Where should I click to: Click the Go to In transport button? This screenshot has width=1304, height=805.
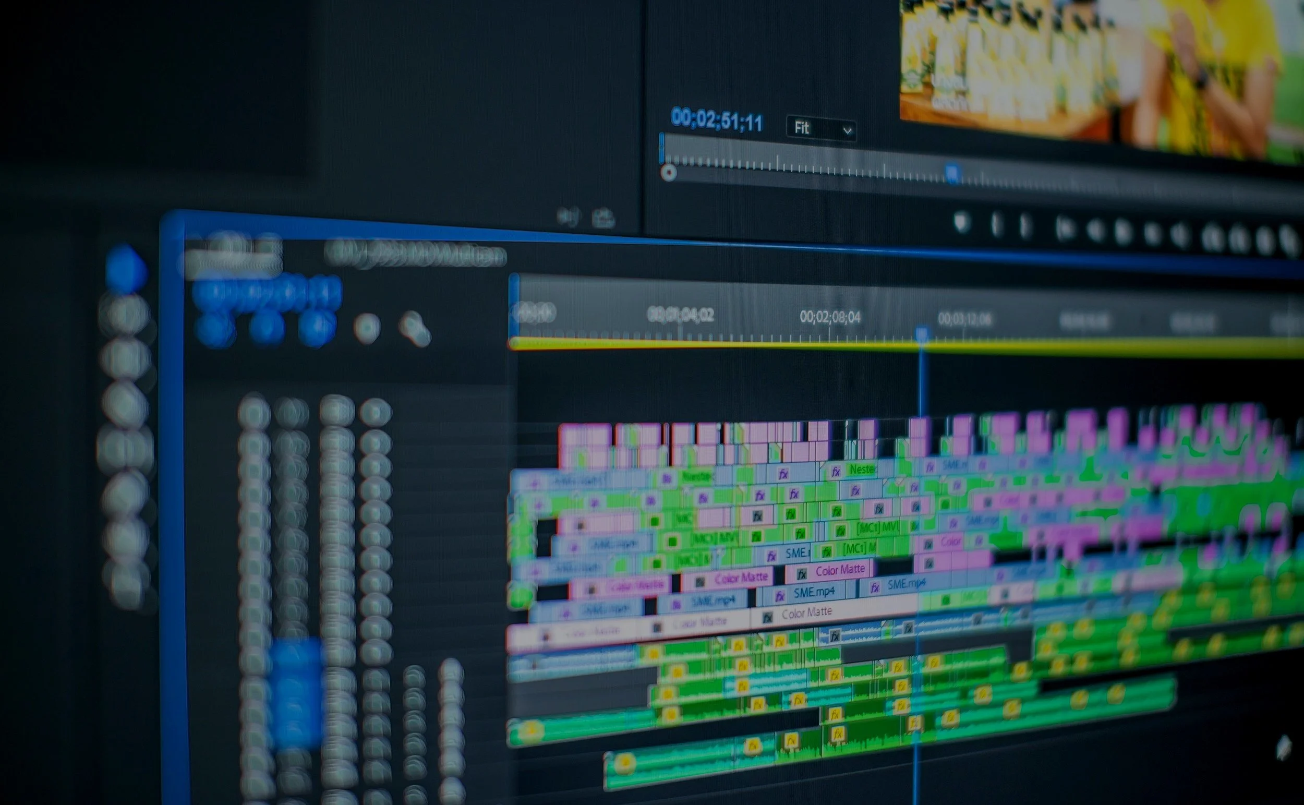tap(1064, 229)
